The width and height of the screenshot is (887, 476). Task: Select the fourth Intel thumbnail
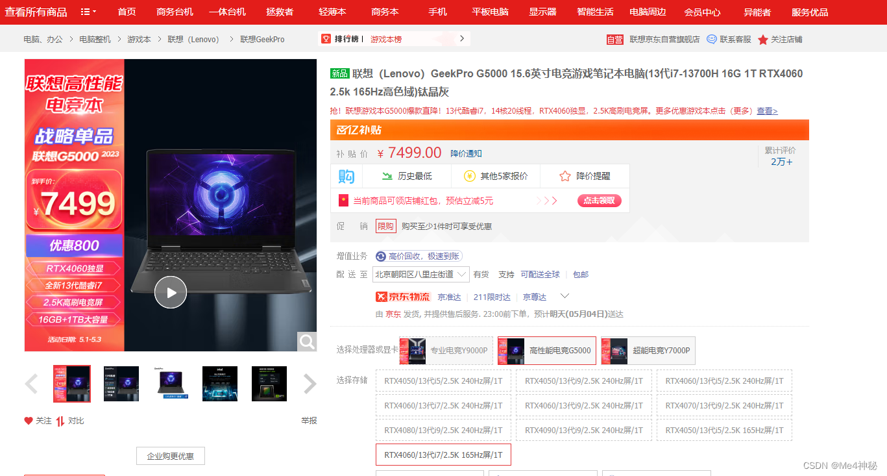pyautogui.click(x=220, y=384)
